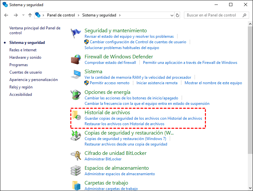Click Iniciar asistencia remota link
Viewport: 253px width, 191px height.
pos(157,83)
